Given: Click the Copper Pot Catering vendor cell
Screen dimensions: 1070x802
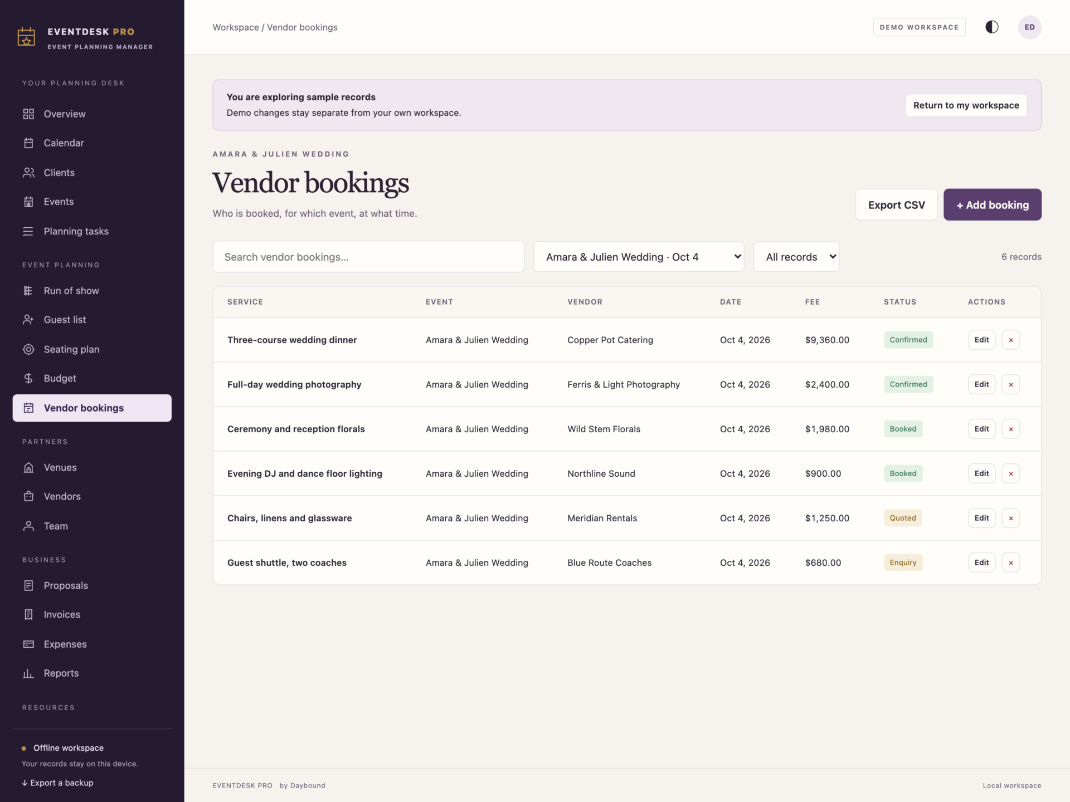Looking at the screenshot, I should pyautogui.click(x=610, y=340).
